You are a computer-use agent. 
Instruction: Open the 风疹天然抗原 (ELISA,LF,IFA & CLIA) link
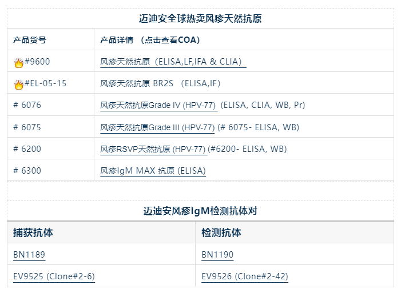tap(172, 62)
